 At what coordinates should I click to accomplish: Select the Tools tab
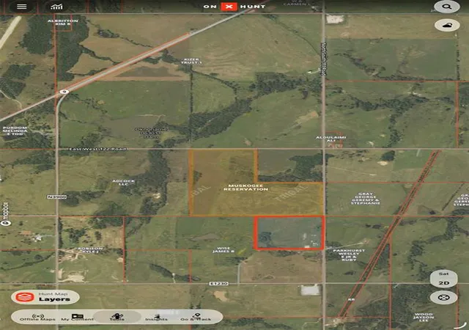117,317
